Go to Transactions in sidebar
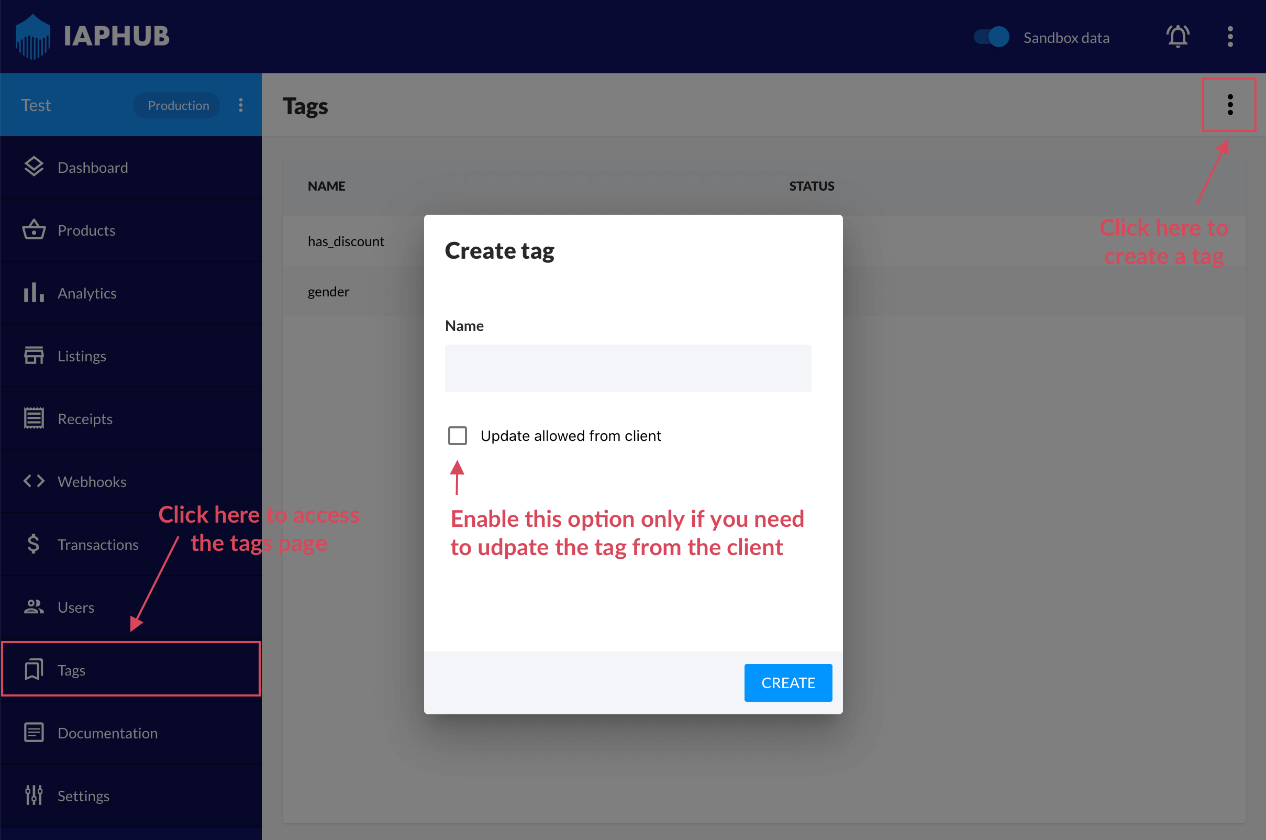This screenshot has width=1266, height=840. coord(98,544)
